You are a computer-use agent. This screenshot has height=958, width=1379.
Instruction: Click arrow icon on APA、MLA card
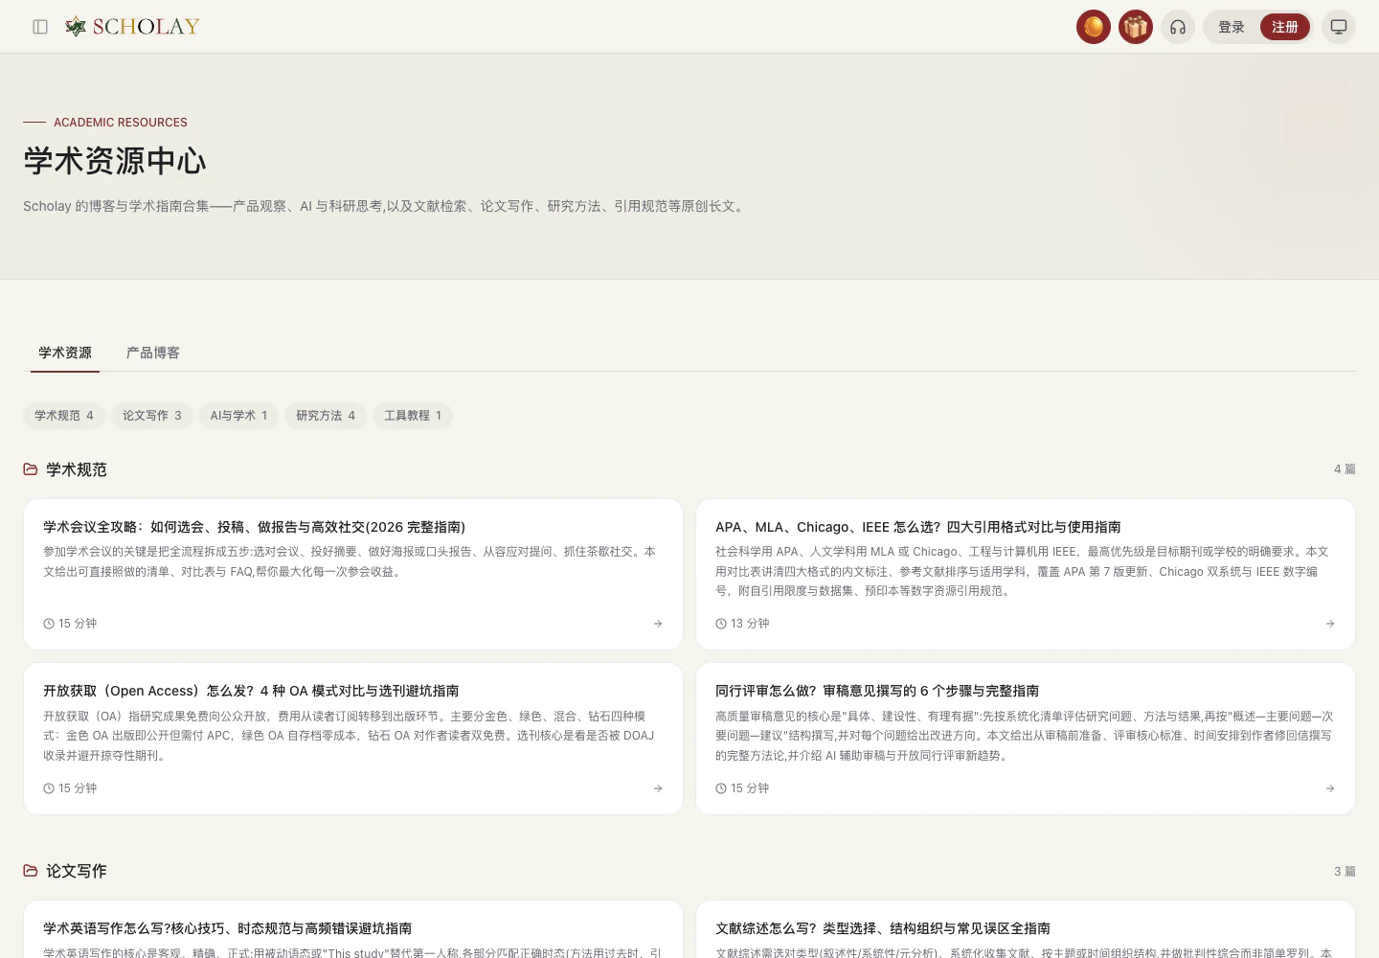[1330, 624]
